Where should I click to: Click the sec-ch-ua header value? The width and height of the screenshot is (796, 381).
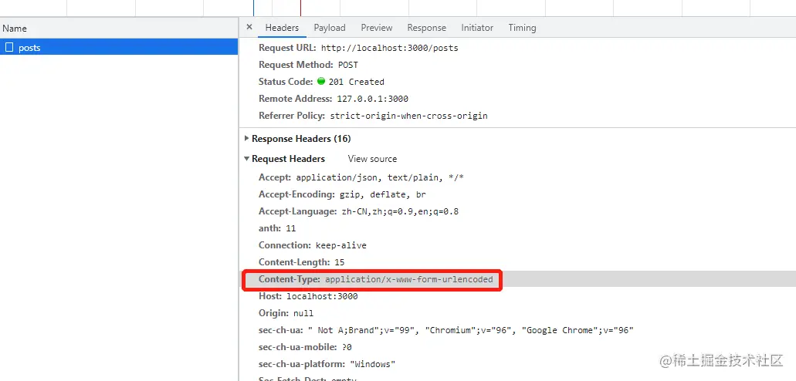click(x=471, y=330)
